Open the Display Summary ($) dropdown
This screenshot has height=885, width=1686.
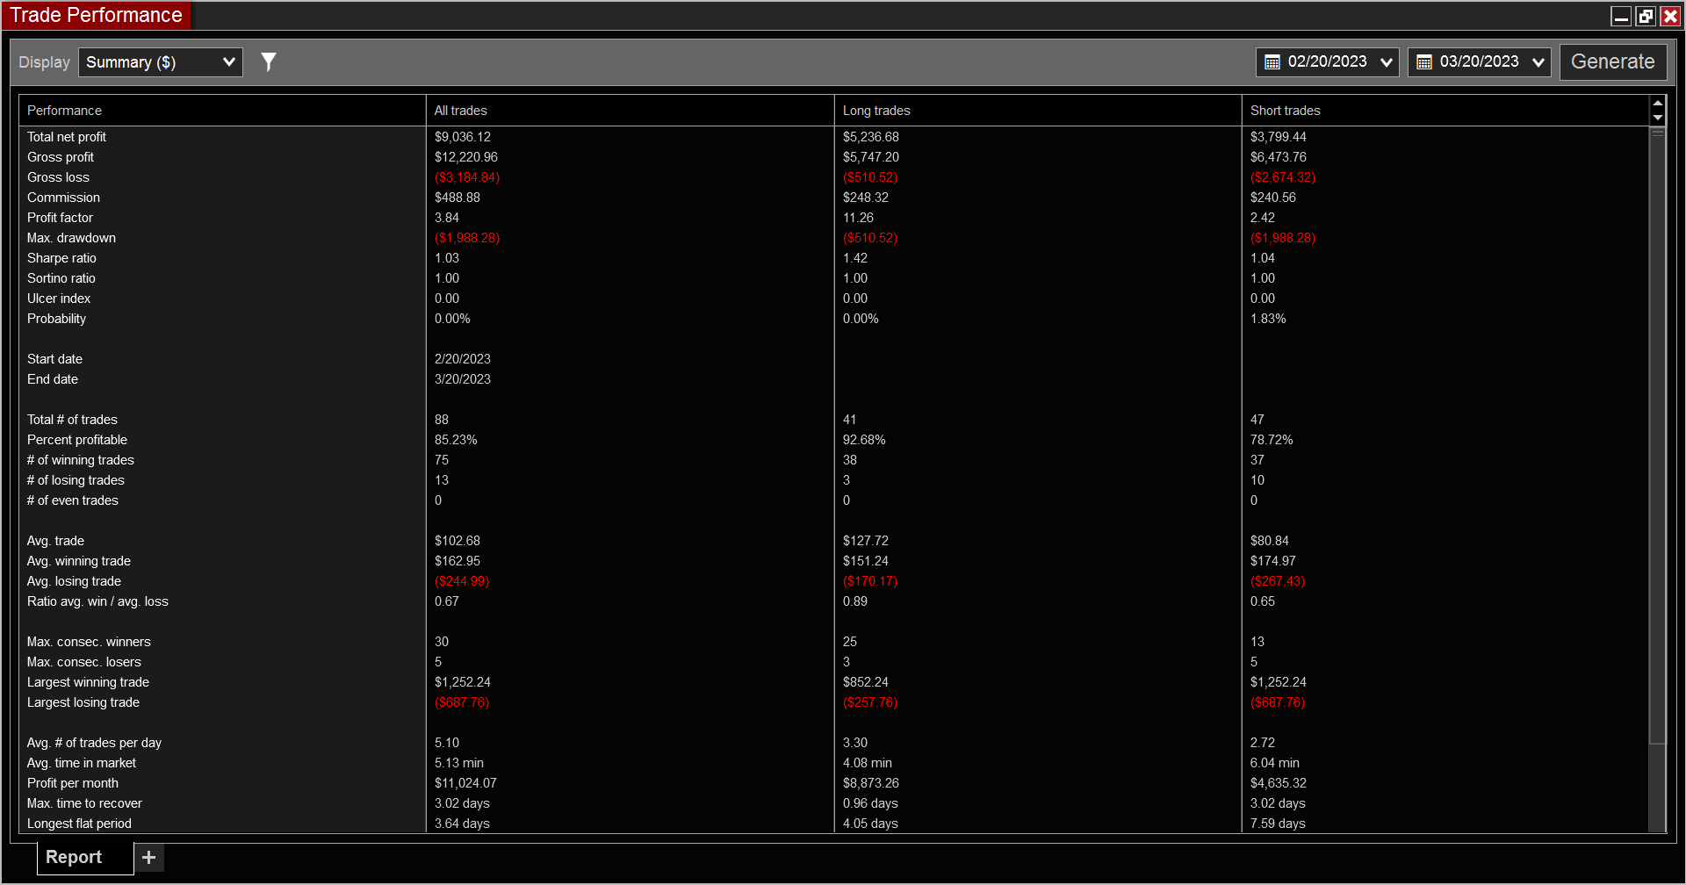[x=161, y=62]
